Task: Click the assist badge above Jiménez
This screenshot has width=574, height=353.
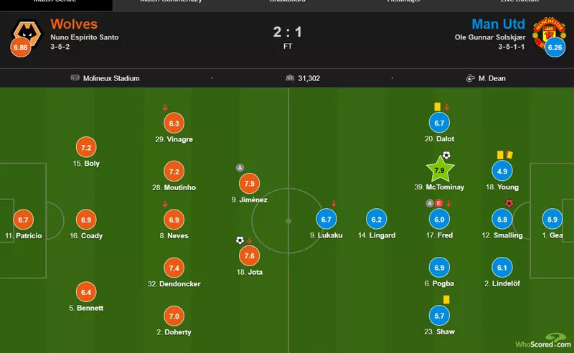Action: point(240,168)
